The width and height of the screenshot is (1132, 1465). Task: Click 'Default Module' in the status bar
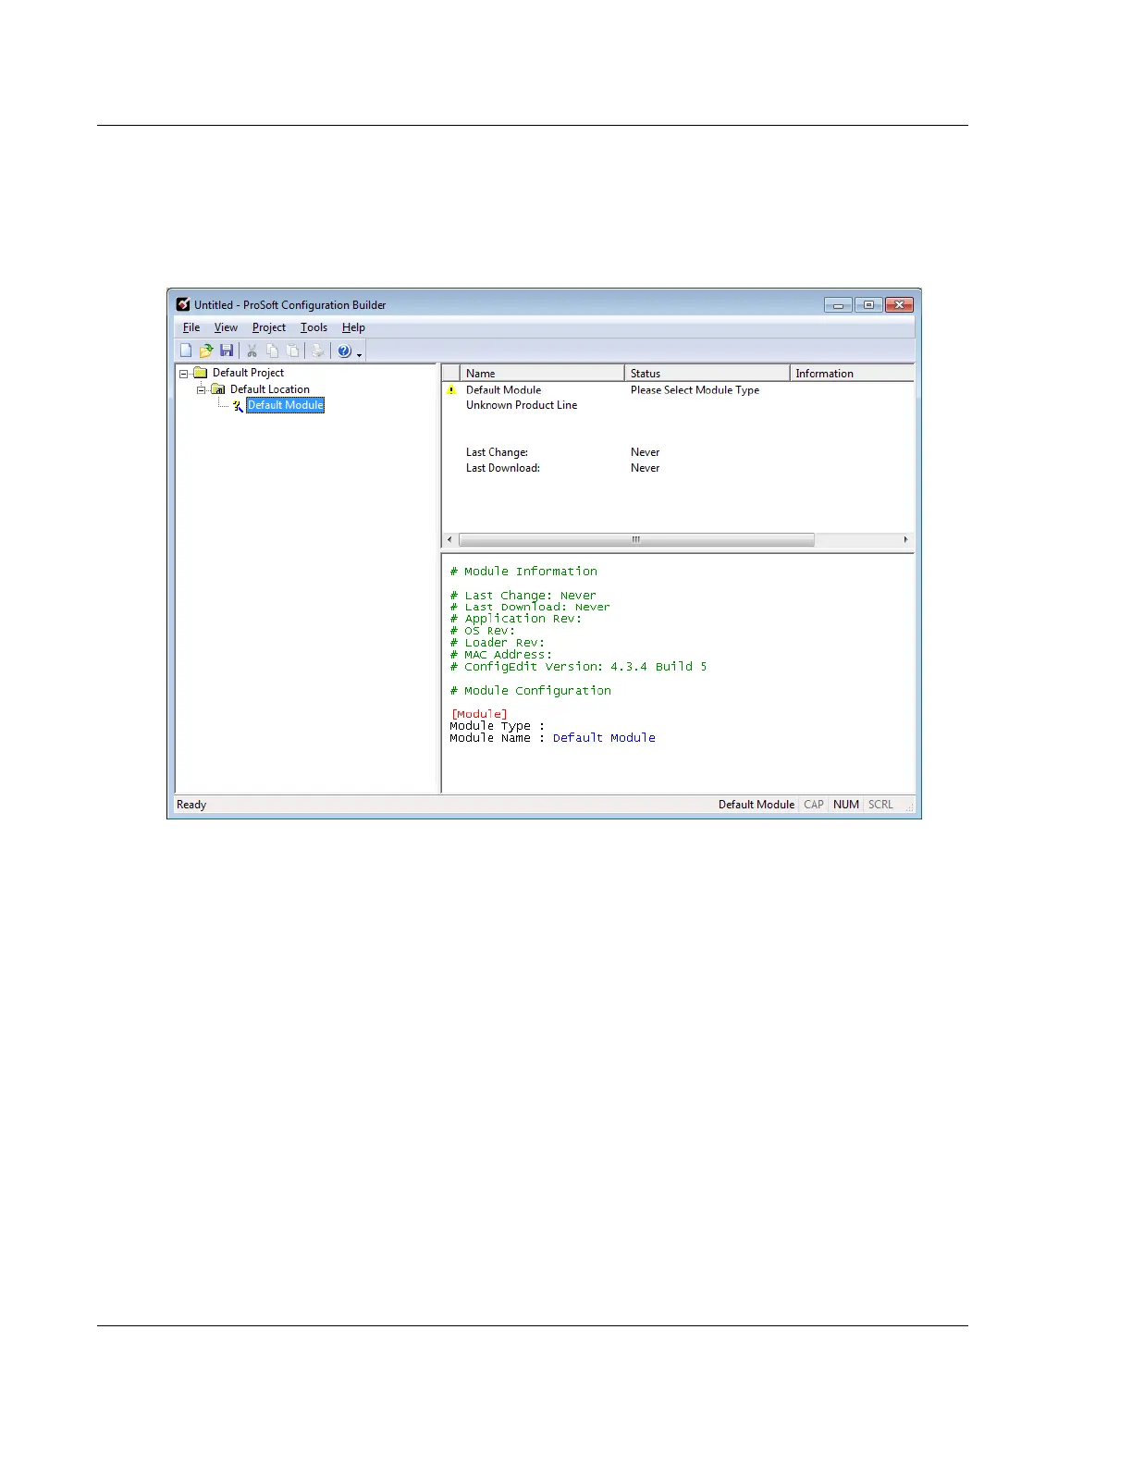coord(757,805)
